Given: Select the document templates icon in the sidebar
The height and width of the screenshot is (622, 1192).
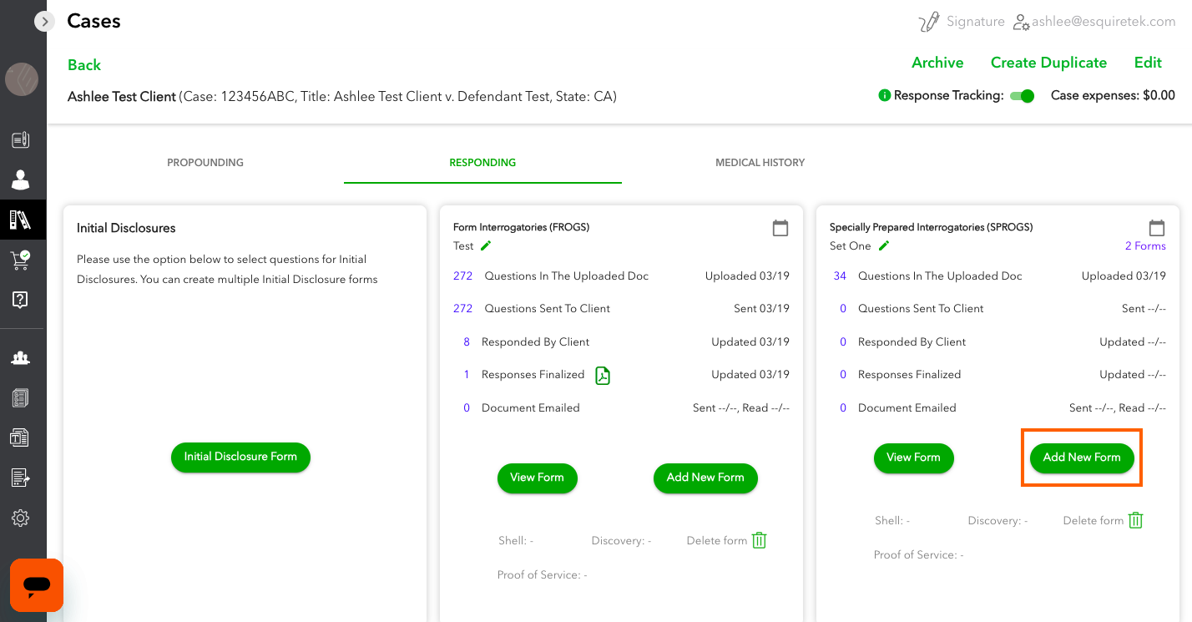Looking at the screenshot, I should [22, 437].
